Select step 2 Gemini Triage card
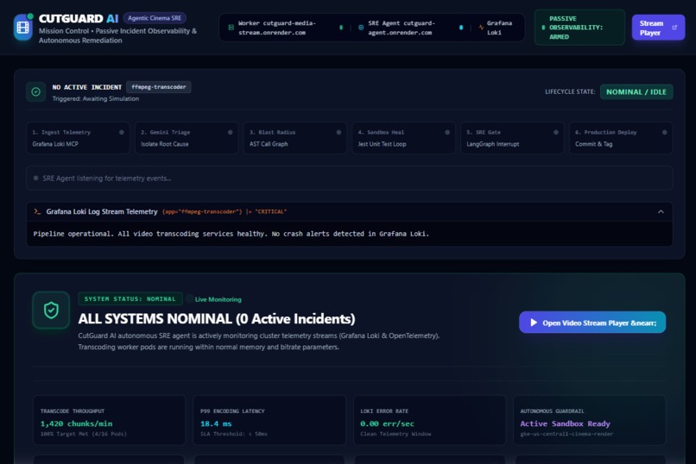The height and width of the screenshot is (464, 696). (x=187, y=138)
